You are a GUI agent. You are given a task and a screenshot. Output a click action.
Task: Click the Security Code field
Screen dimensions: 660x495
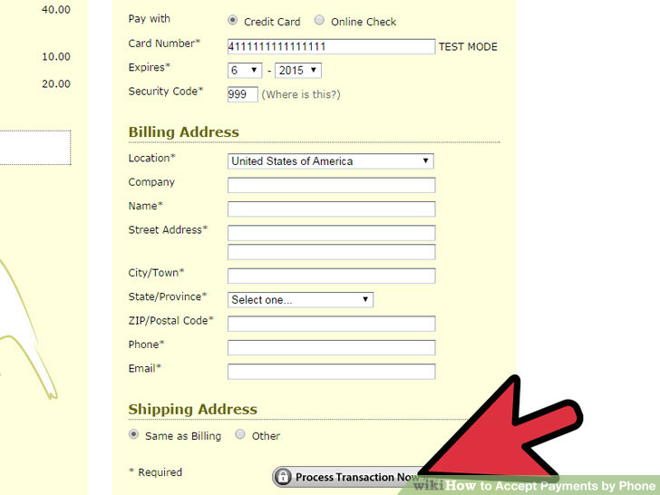click(x=242, y=94)
